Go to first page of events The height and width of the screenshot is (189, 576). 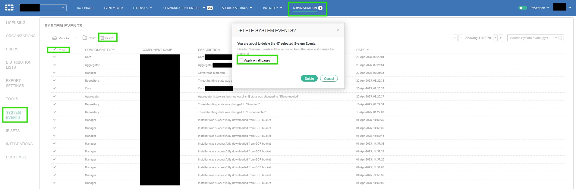[455, 38]
